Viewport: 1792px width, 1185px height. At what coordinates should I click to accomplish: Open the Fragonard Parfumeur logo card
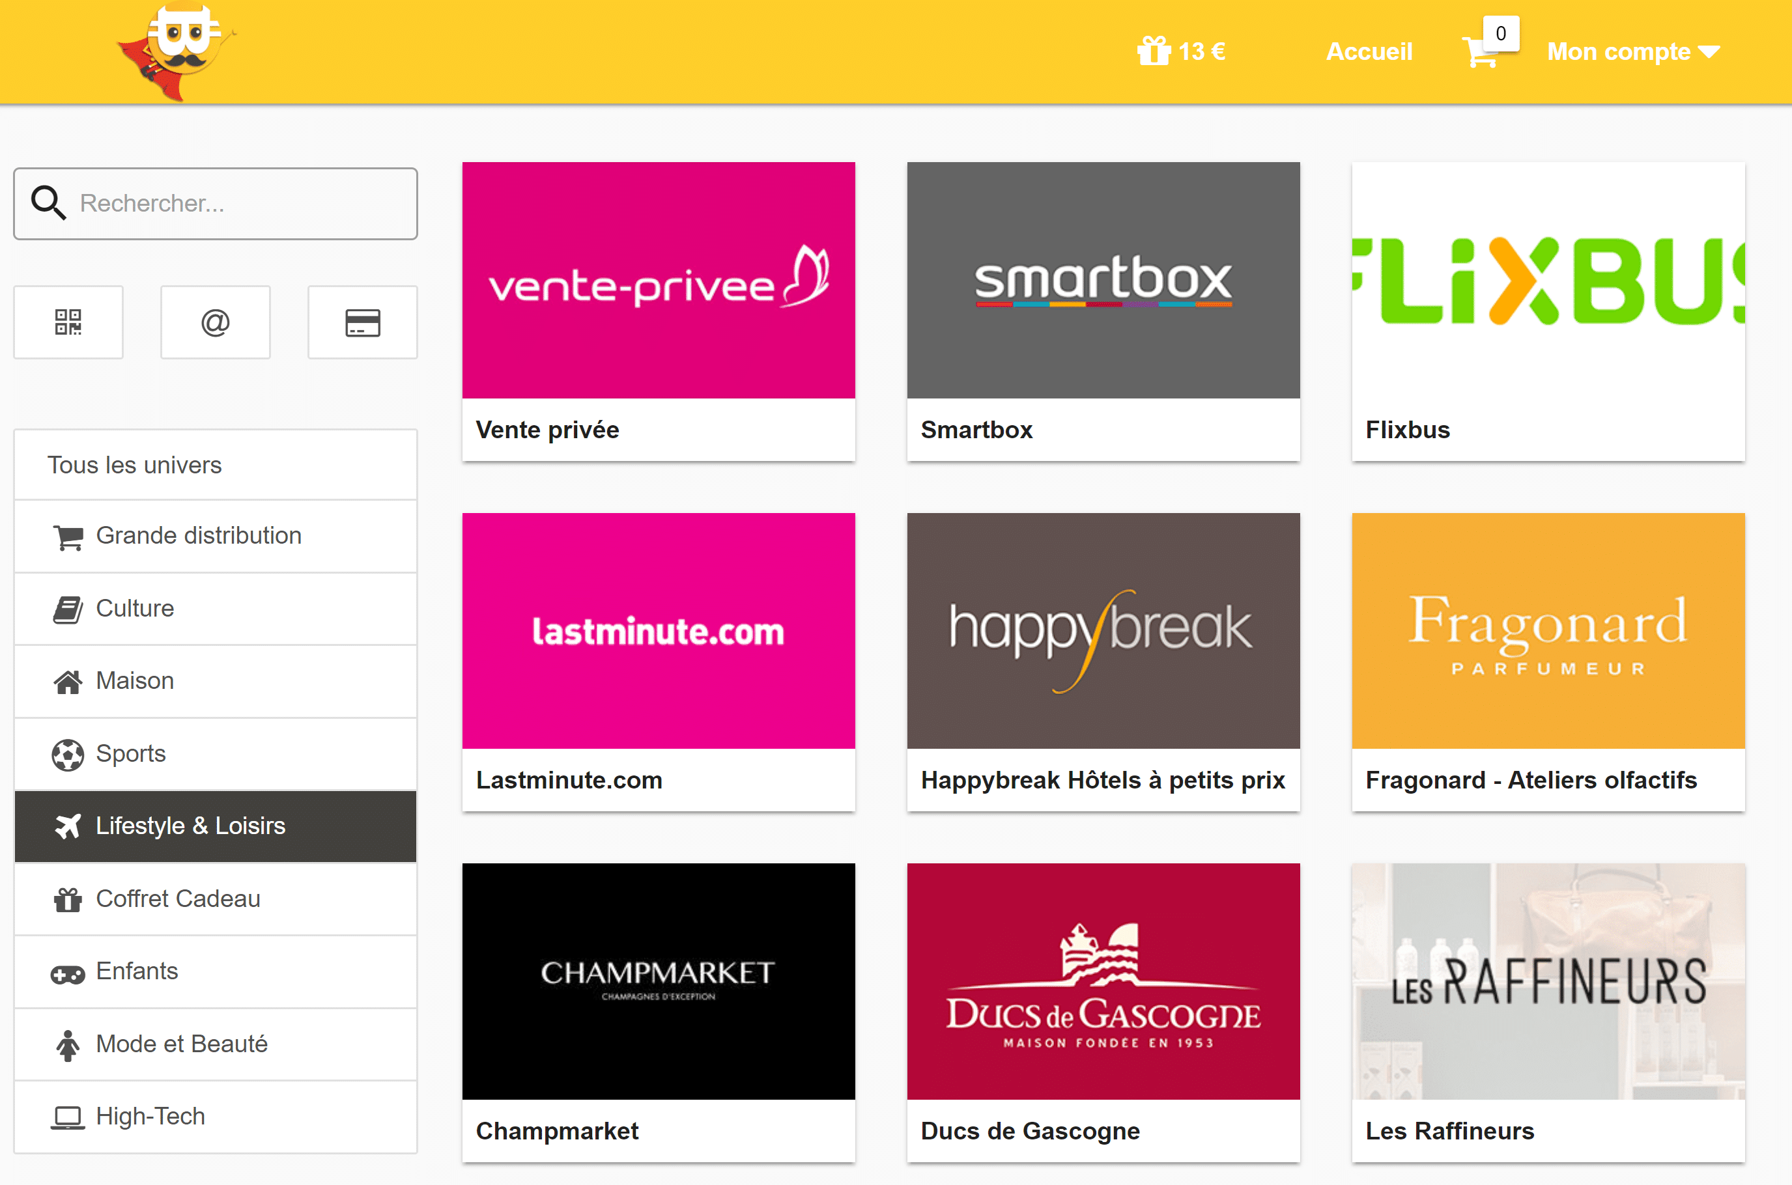coord(1548,631)
